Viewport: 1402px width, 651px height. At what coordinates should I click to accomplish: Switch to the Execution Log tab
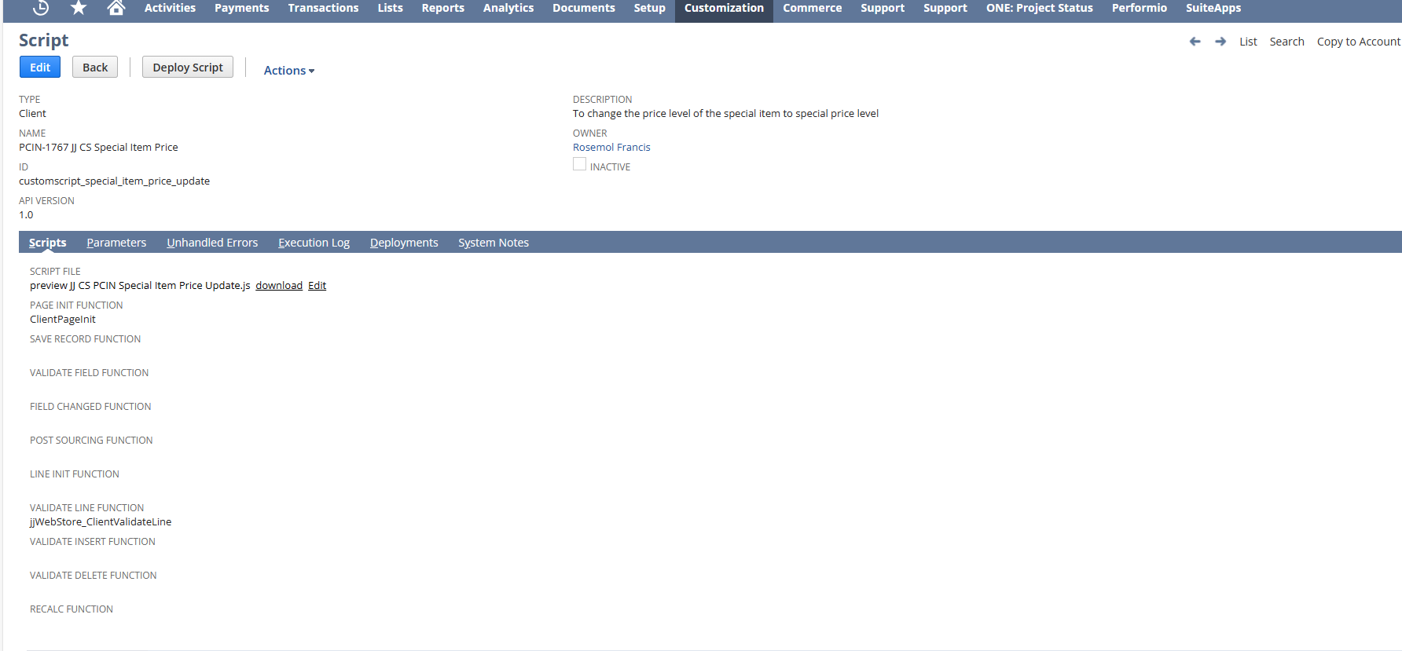click(x=314, y=243)
